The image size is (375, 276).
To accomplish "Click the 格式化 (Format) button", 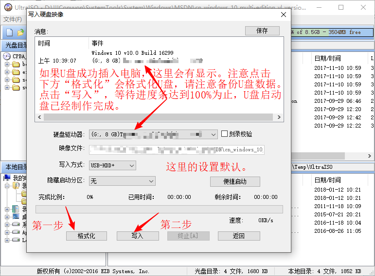I will (x=87, y=236).
